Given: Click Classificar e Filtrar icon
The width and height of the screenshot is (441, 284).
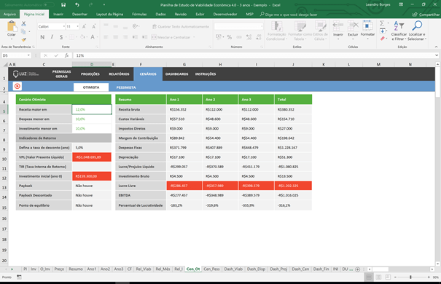Looking at the screenshot, I should [x=399, y=26].
